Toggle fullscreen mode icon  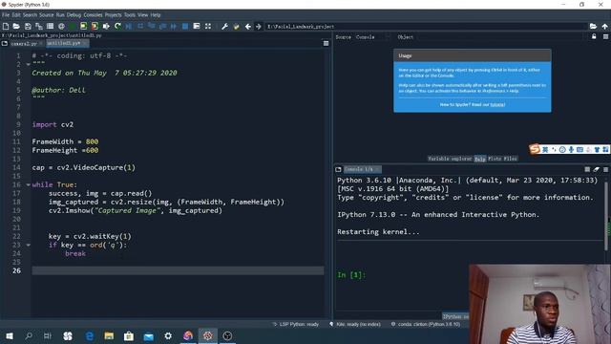[208, 26]
